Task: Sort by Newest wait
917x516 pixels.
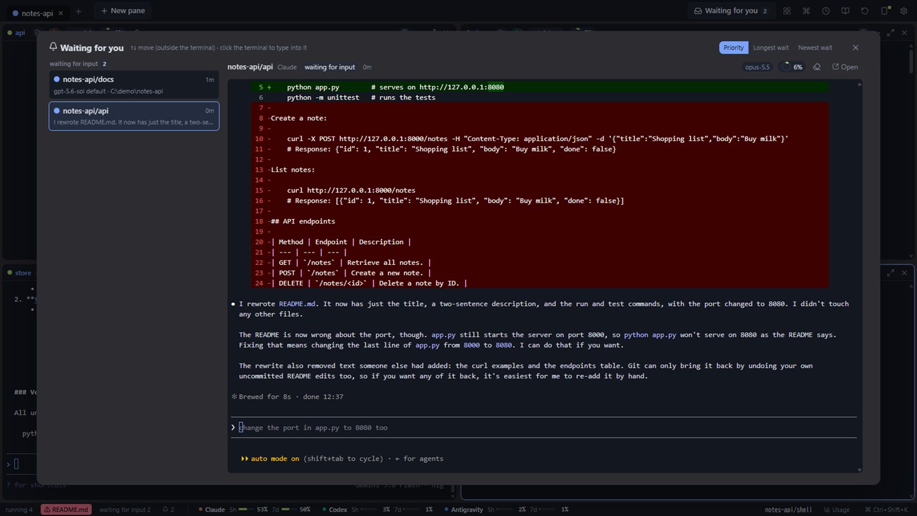Action: click(x=815, y=48)
